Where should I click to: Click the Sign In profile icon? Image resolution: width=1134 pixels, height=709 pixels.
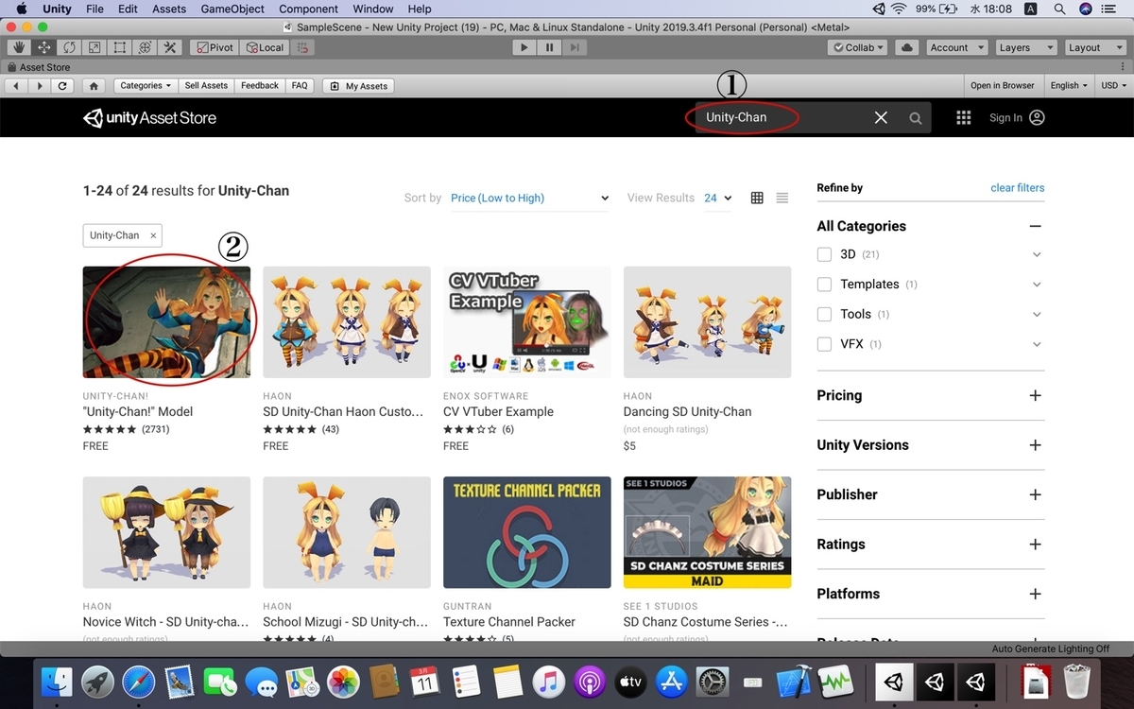click(1037, 117)
